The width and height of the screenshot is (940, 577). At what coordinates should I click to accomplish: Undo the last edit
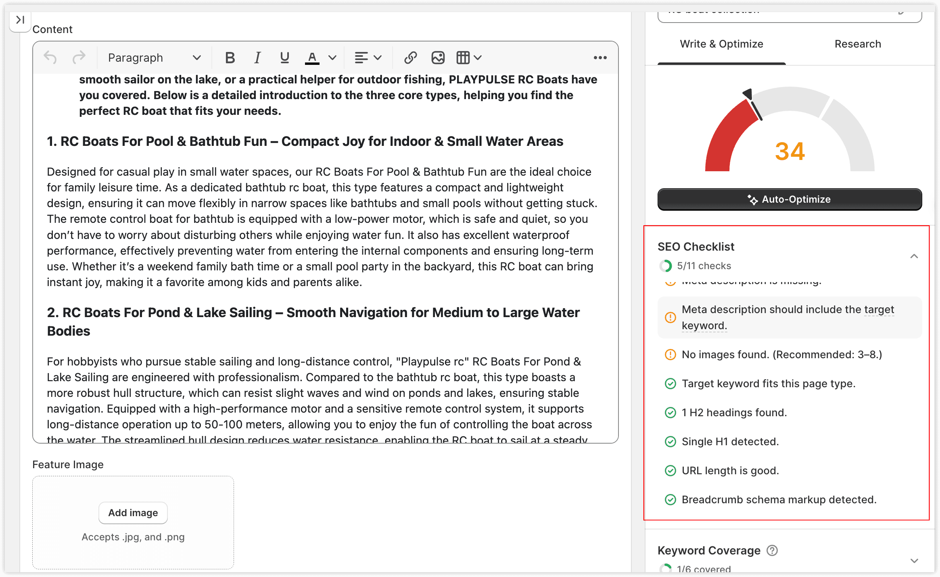pos(50,58)
